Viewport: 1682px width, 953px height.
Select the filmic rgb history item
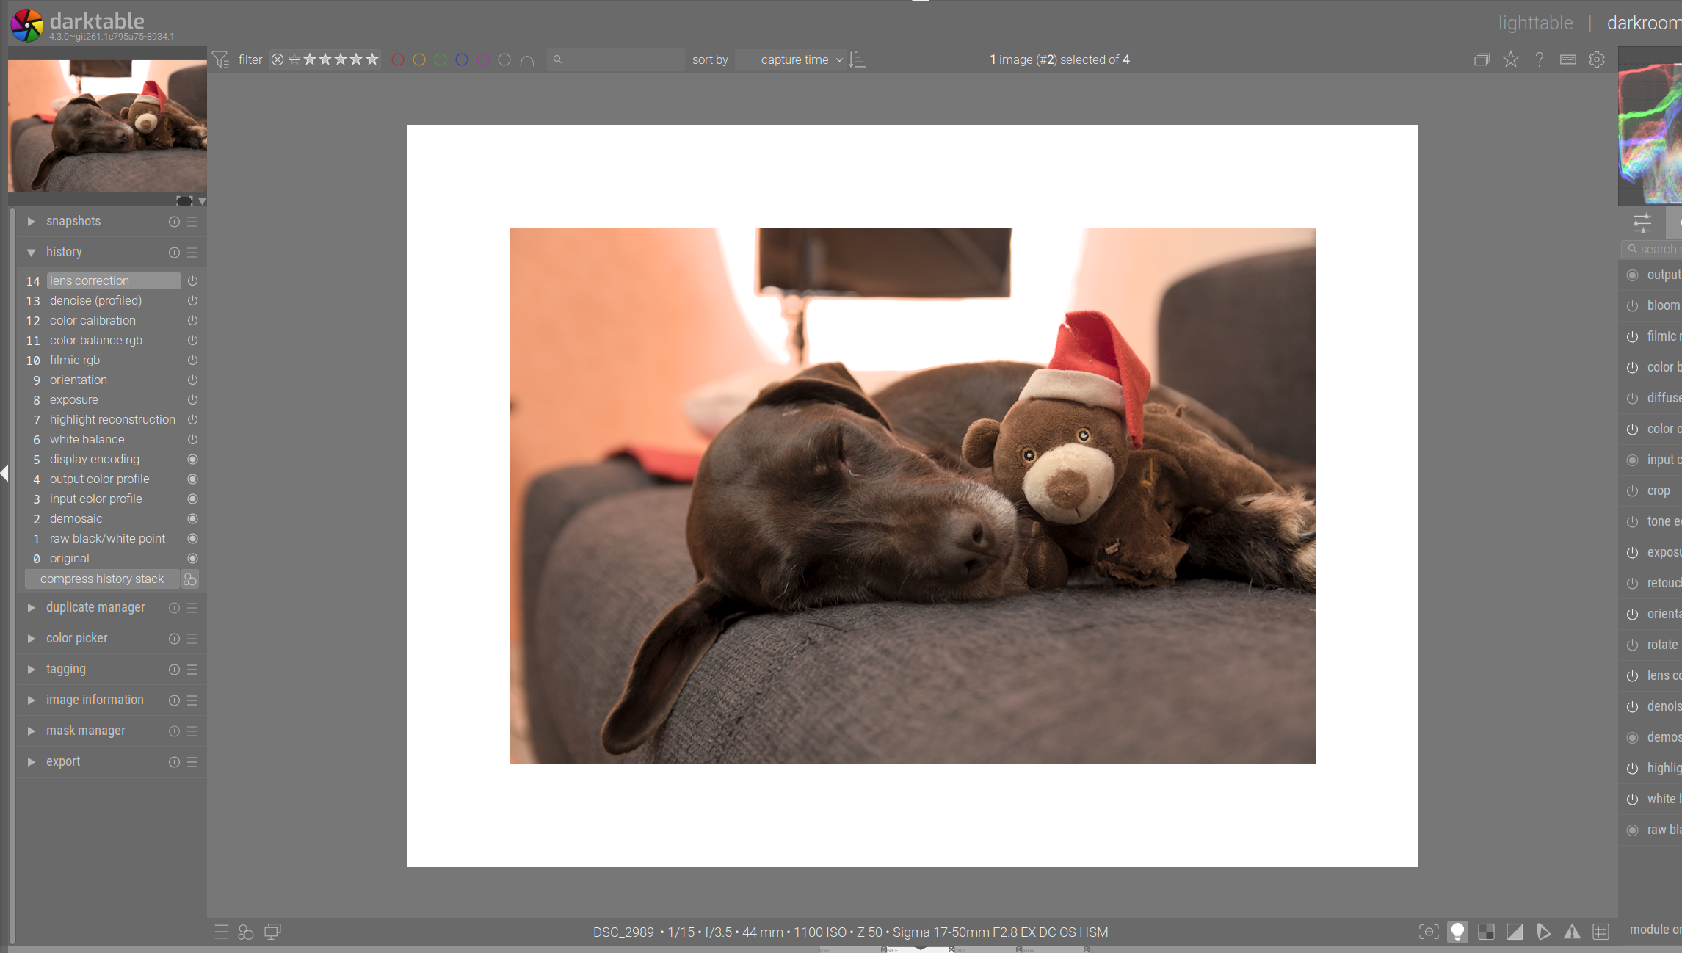coord(75,360)
